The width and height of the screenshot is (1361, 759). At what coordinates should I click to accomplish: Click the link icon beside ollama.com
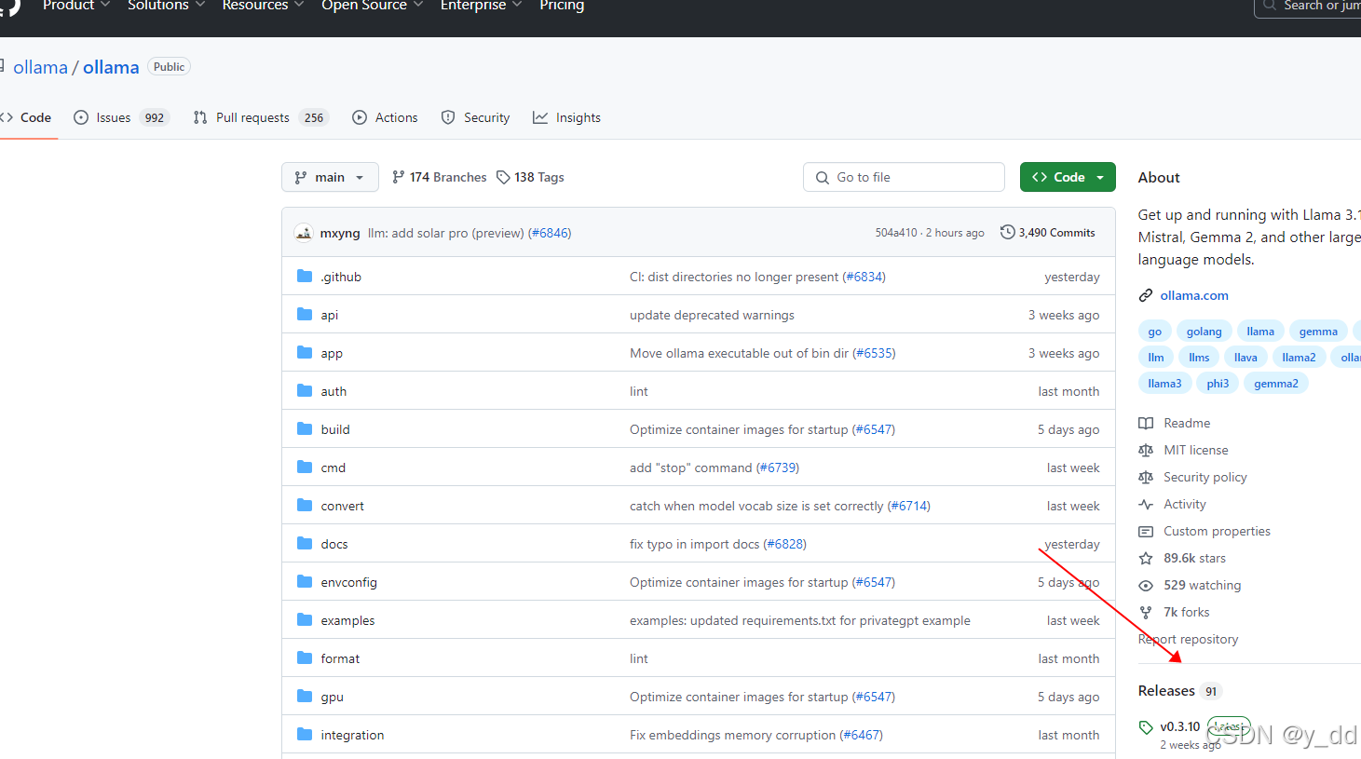point(1146,295)
